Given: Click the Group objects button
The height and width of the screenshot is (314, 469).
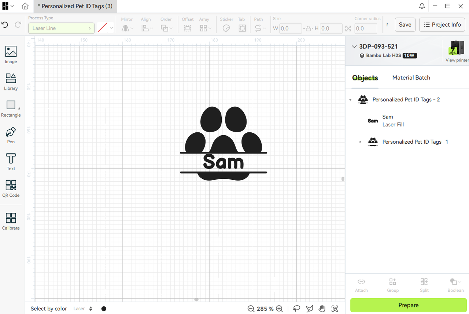Looking at the screenshot, I should pos(393,285).
